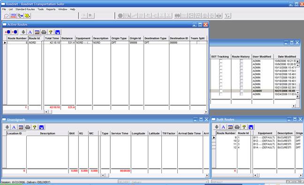Image resolution: width=304 pixels, height=185 pixels.
Task: Click scroll-to-bottom arrow in sessions list
Action: 297,96
